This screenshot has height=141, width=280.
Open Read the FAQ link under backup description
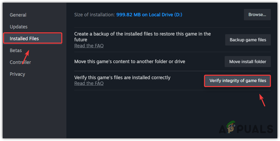tap(89, 46)
